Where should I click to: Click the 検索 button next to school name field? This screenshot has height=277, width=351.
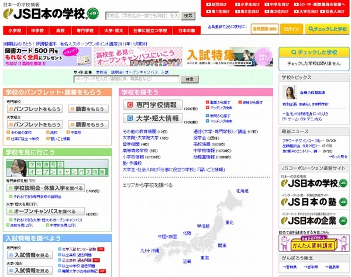(x=188, y=16)
